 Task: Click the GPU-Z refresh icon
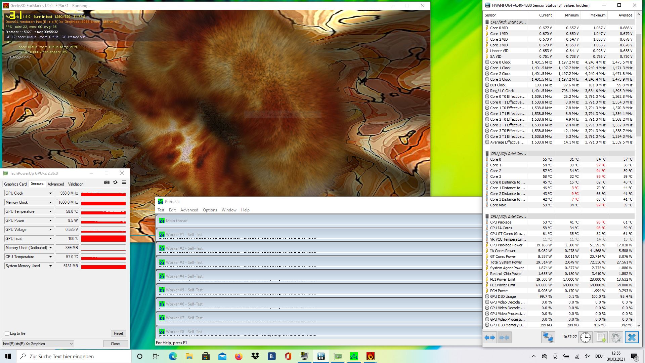coord(115,182)
